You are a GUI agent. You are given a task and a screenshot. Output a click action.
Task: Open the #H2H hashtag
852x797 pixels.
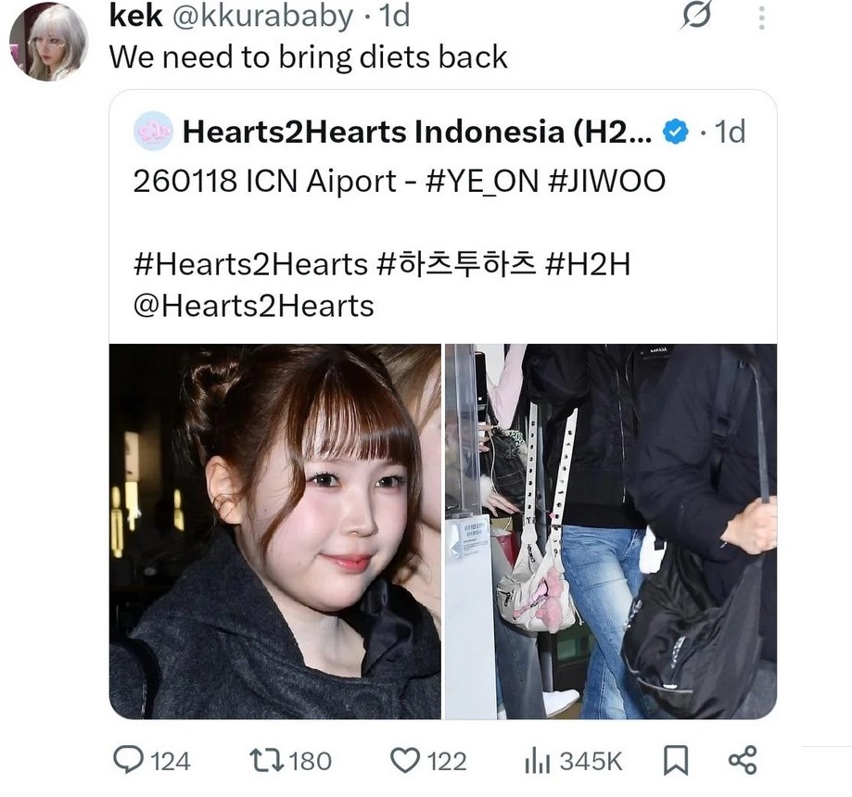tap(587, 264)
